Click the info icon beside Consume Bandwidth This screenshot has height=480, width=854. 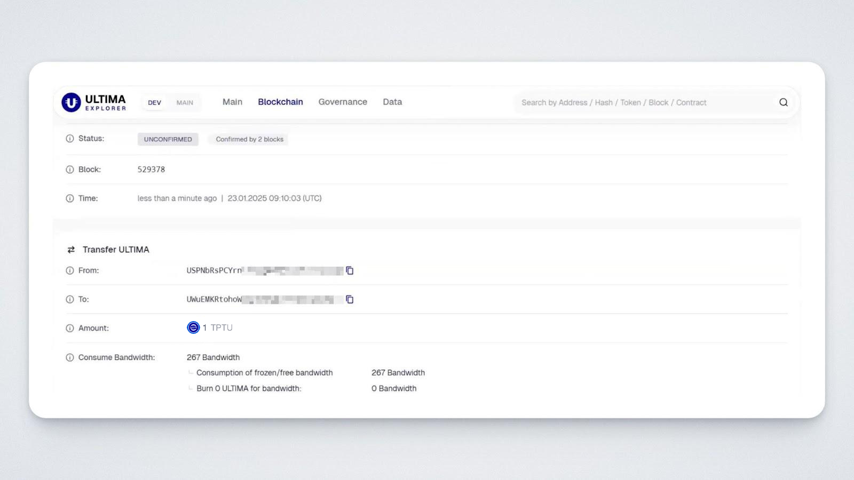click(70, 357)
